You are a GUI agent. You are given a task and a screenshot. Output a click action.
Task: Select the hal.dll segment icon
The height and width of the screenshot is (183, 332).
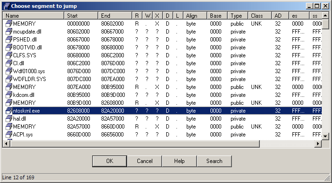9,119
